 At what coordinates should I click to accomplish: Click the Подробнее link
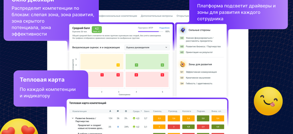tap(164, 28)
